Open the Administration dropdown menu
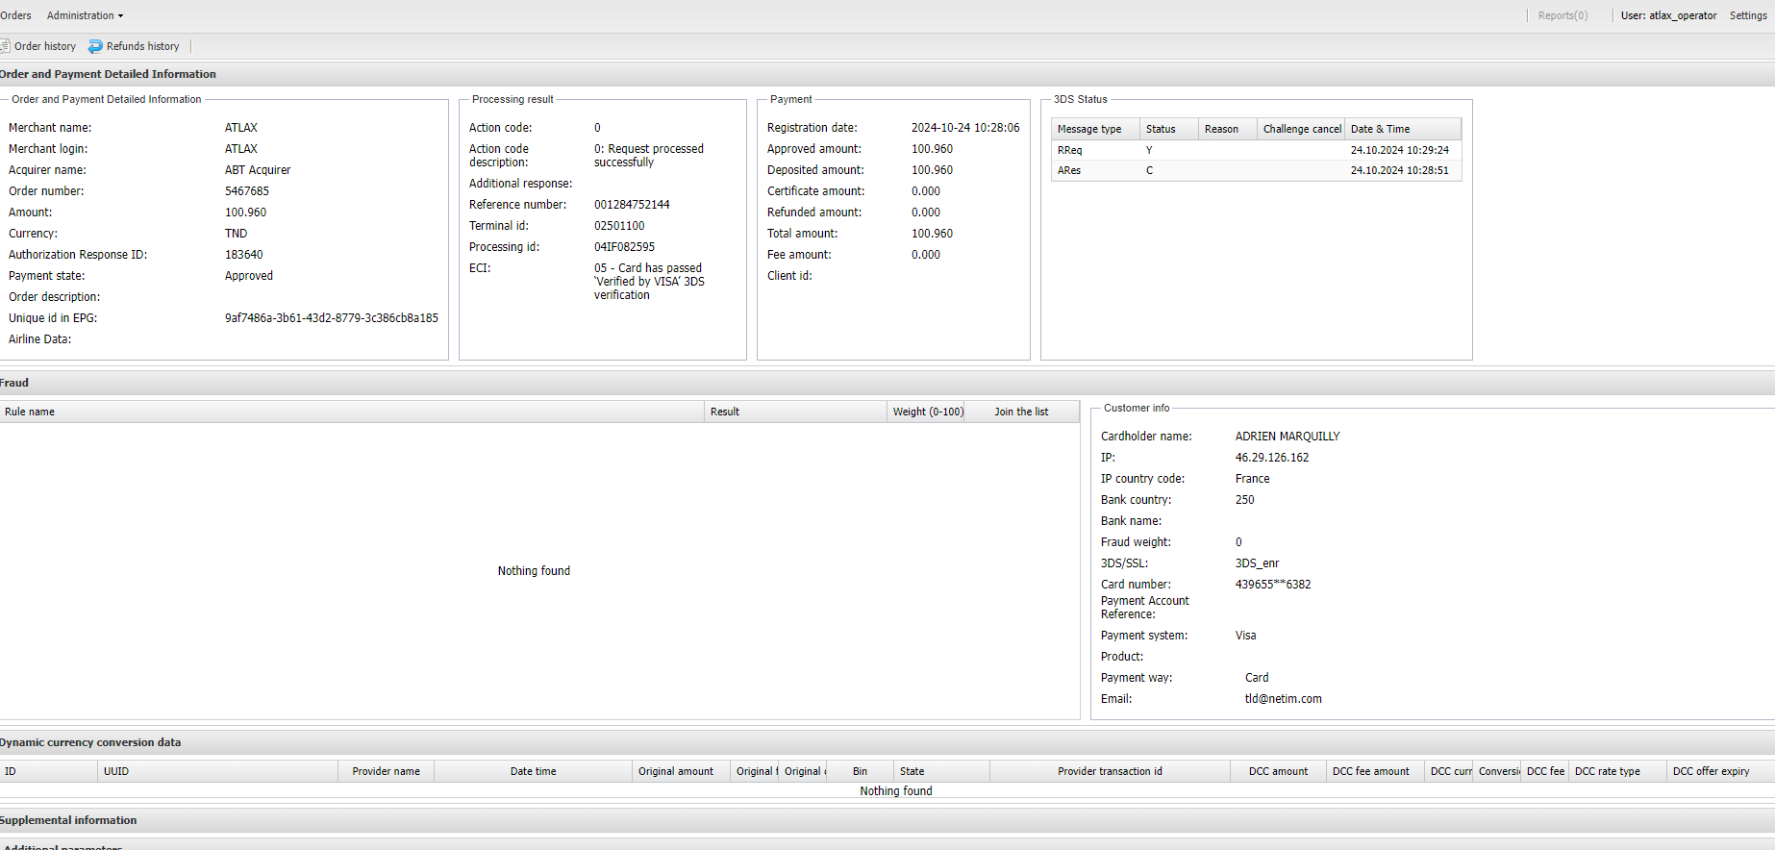Image resolution: width=1775 pixels, height=850 pixels. [x=85, y=15]
